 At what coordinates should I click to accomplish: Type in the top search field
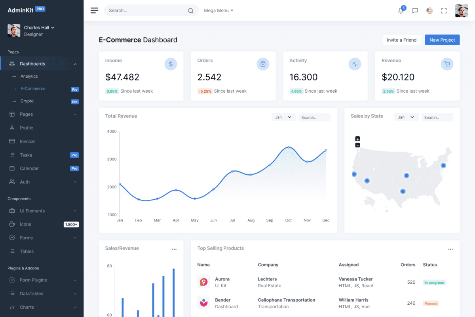pos(146,10)
